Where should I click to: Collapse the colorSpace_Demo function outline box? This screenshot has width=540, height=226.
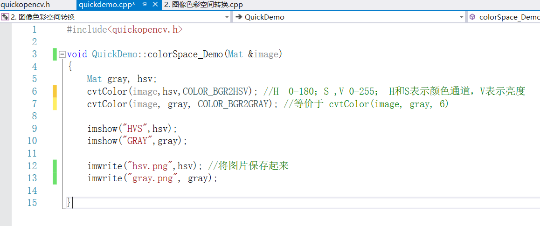(x=62, y=55)
